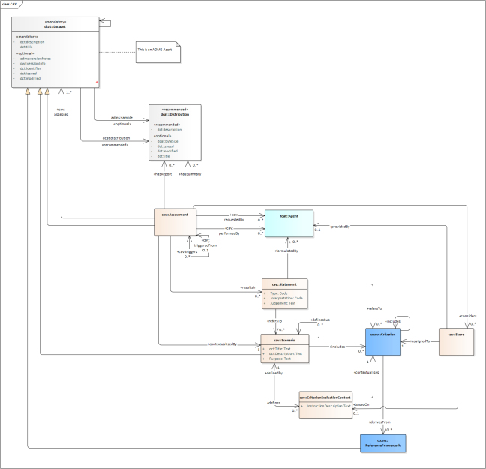Image resolution: width=486 pixels, height=469 pixels.
Task: Select the dcat:Dataset class header
Action: pos(55,24)
